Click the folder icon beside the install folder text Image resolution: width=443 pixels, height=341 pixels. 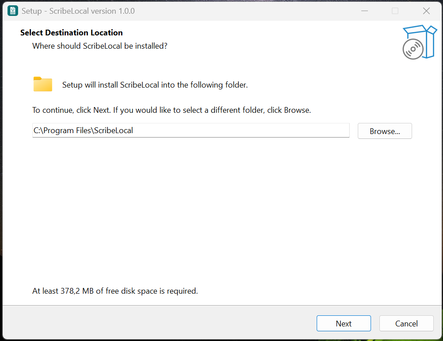42,84
